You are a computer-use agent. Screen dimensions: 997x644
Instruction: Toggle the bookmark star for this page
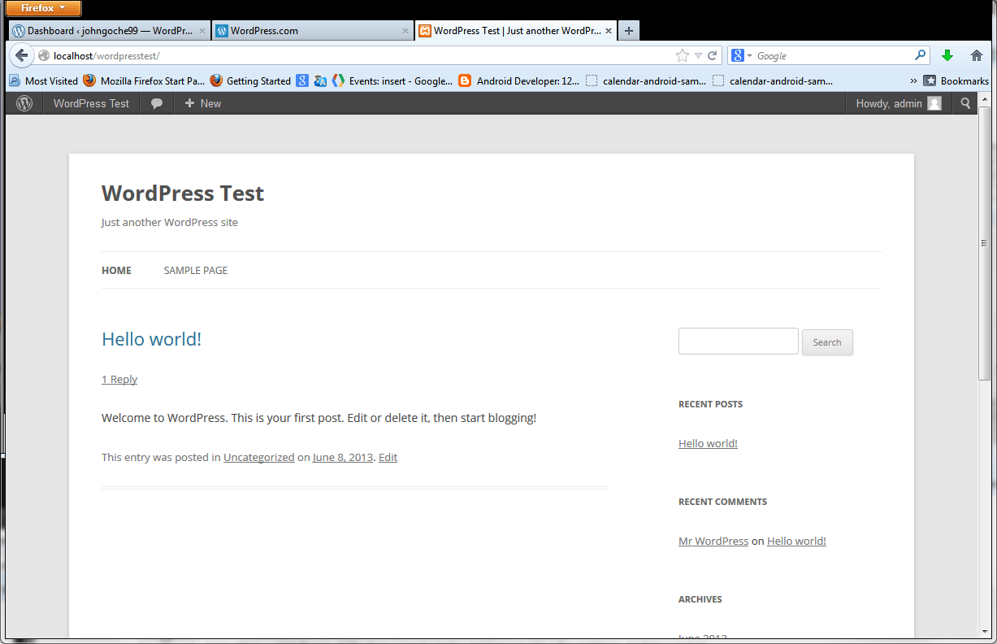(x=682, y=55)
